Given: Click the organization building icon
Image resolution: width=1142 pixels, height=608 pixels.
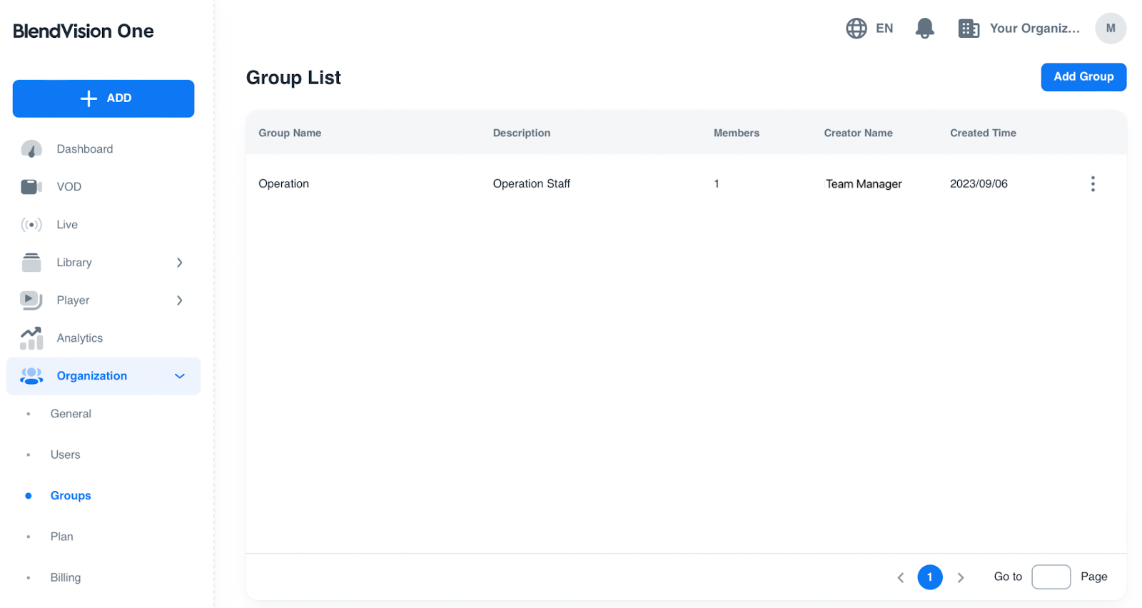Looking at the screenshot, I should click(x=968, y=29).
